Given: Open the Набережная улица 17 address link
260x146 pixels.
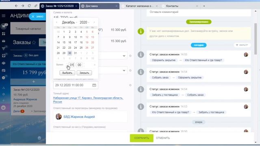Looking at the screenshot, I should pyautogui.click(x=88, y=100).
